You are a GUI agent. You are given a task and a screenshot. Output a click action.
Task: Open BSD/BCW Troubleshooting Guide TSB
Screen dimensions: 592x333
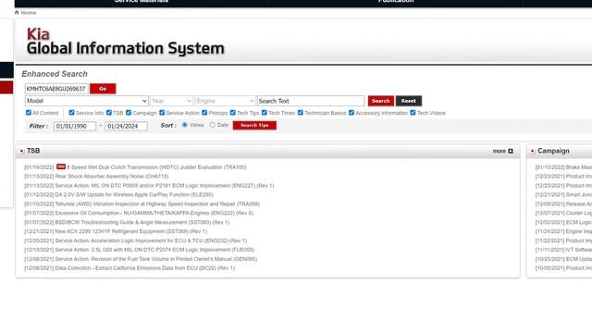pyautogui.click(x=142, y=222)
